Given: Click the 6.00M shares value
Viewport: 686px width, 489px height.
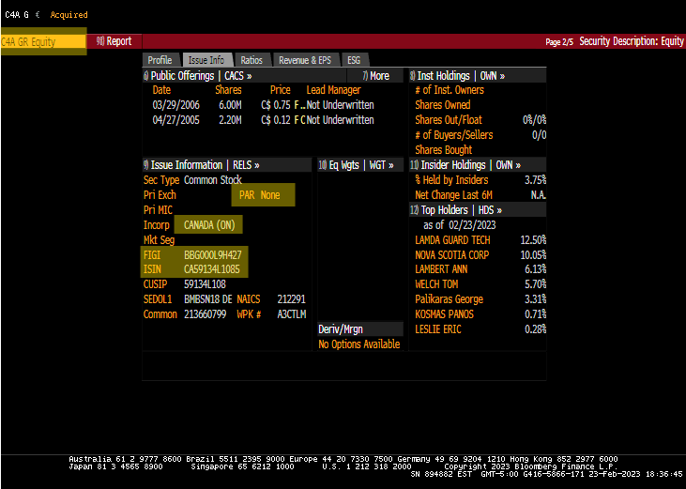Looking at the screenshot, I should tap(230, 105).
